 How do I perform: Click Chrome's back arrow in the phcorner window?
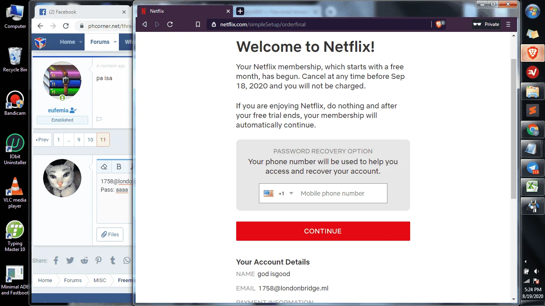(40, 26)
